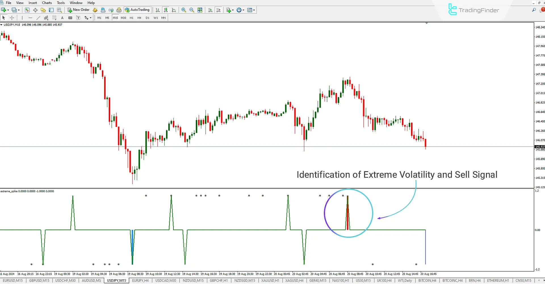Expand the Indicators list dropdown arrow
Viewport: 545px width, 284px height.
click(233, 10)
